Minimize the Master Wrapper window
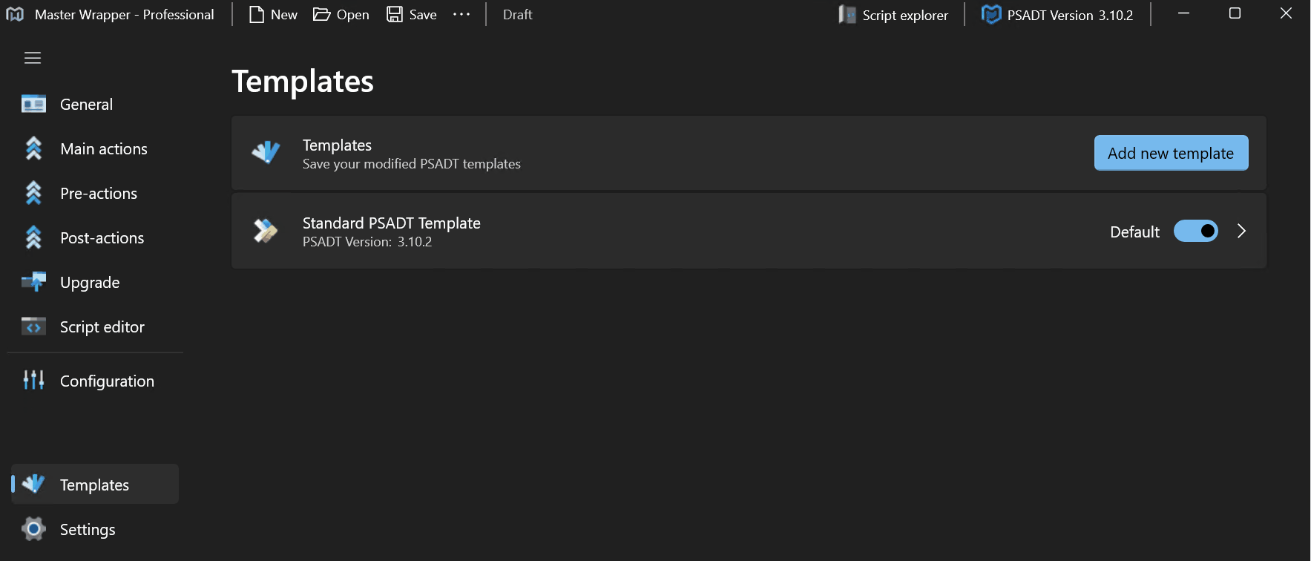1311x561 pixels. 1183,13
